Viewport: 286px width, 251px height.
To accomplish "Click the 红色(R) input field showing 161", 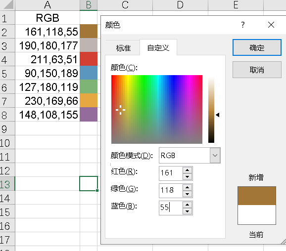I will 171,173.
